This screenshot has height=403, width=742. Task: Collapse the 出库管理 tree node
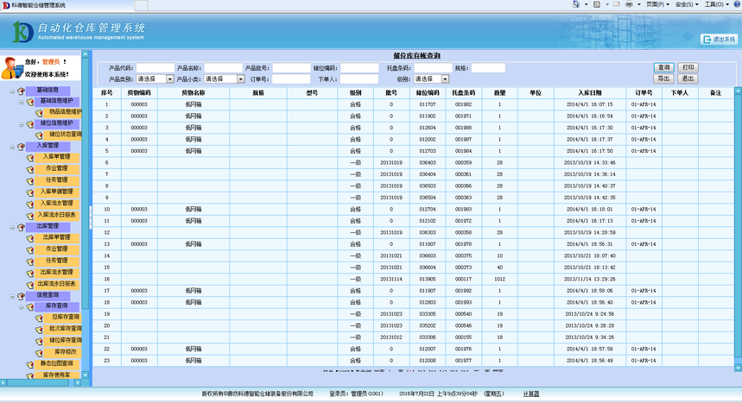click(12, 228)
